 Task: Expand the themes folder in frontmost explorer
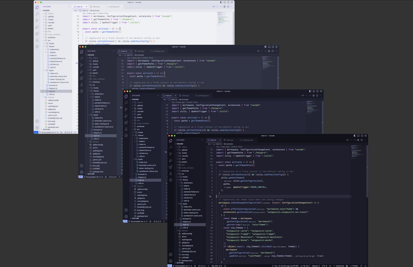(x=185, y=231)
